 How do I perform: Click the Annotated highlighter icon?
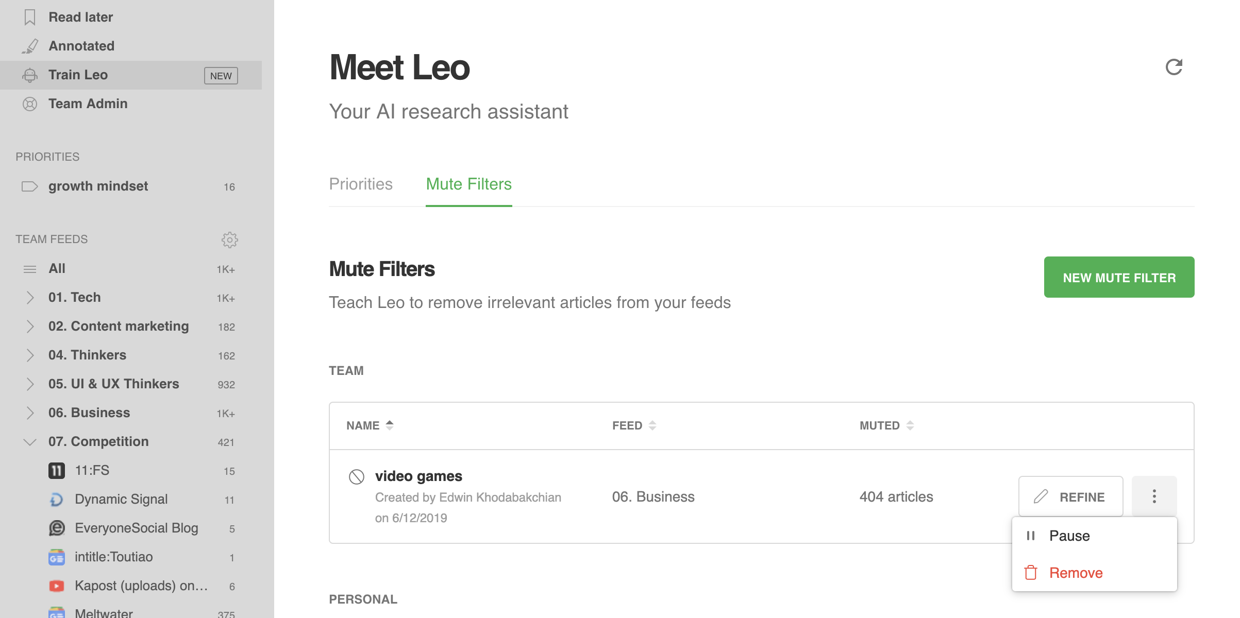click(x=30, y=46)
